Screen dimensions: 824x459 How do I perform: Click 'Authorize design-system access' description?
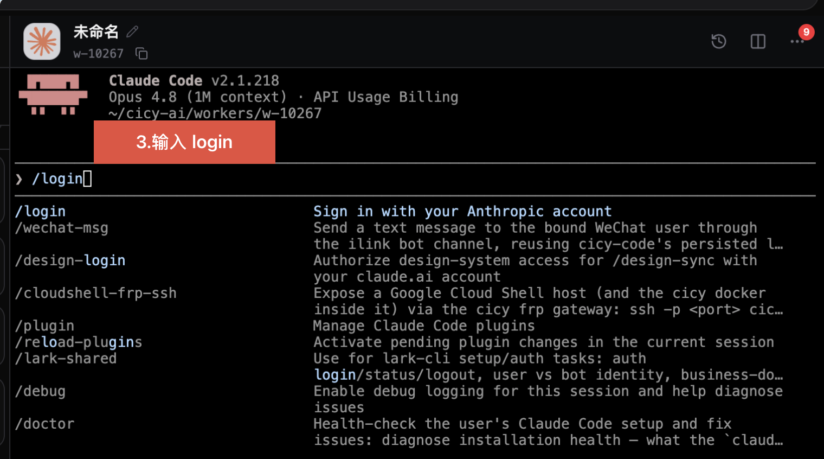point(535,269)
